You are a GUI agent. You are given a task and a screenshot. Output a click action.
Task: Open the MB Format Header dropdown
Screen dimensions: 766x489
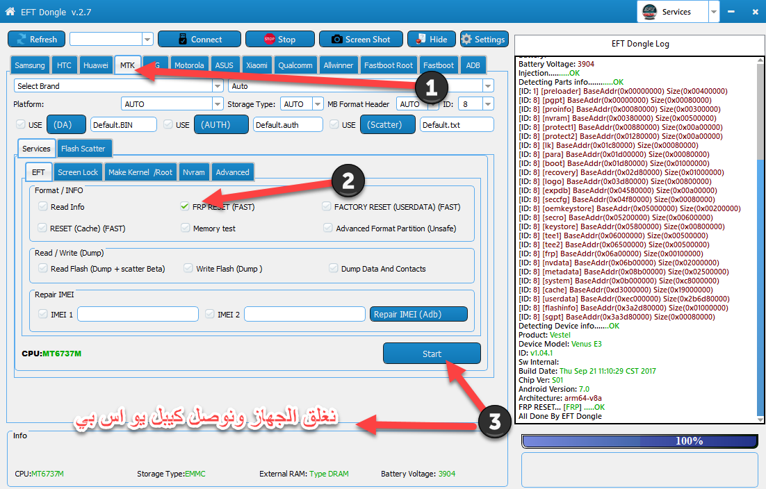click(x=433, y=104)
